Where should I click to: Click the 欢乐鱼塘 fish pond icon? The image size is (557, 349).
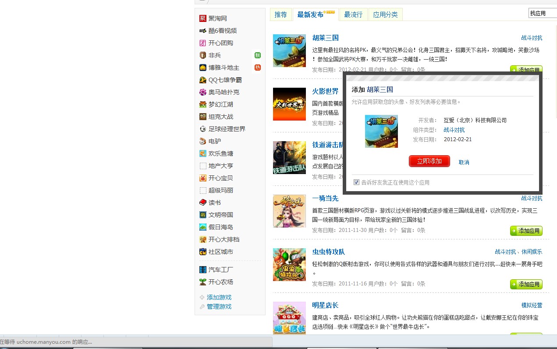tap(202, 153)
